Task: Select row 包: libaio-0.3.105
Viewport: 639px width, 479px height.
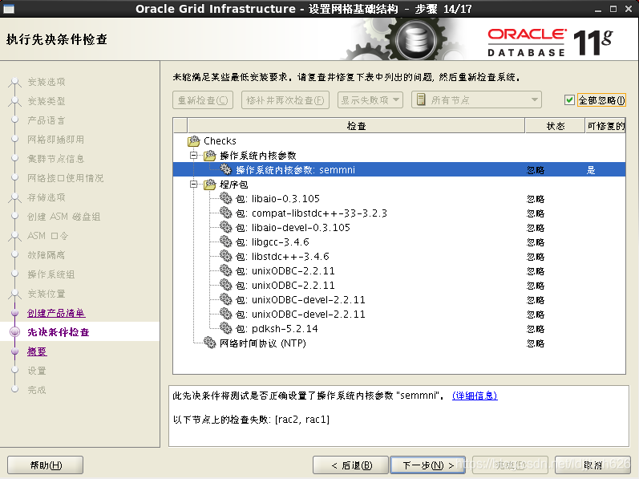Action: [x=399, y=198]
